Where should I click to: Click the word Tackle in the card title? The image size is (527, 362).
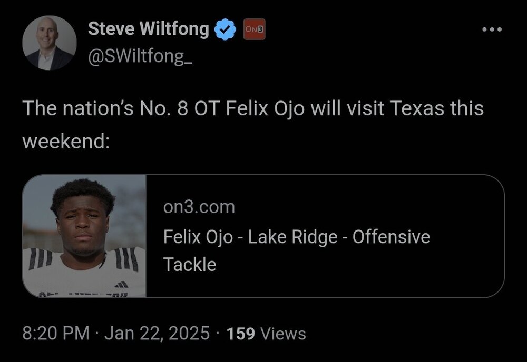coord(190,264)
